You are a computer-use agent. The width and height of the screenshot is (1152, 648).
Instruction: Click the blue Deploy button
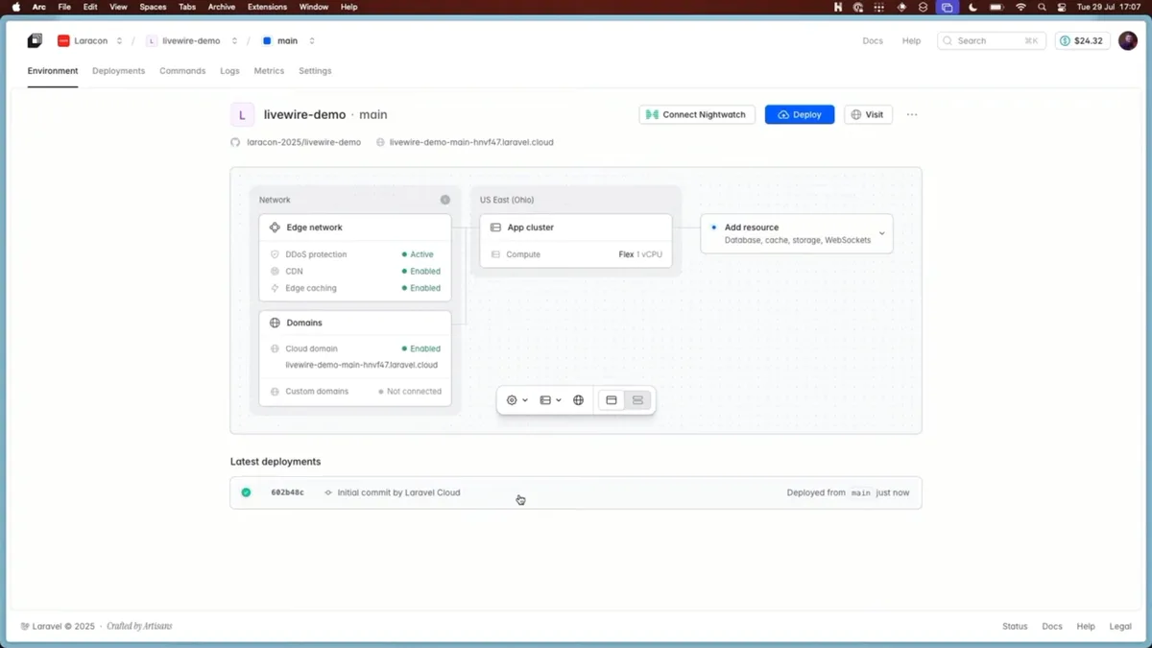tap(800, 114)
